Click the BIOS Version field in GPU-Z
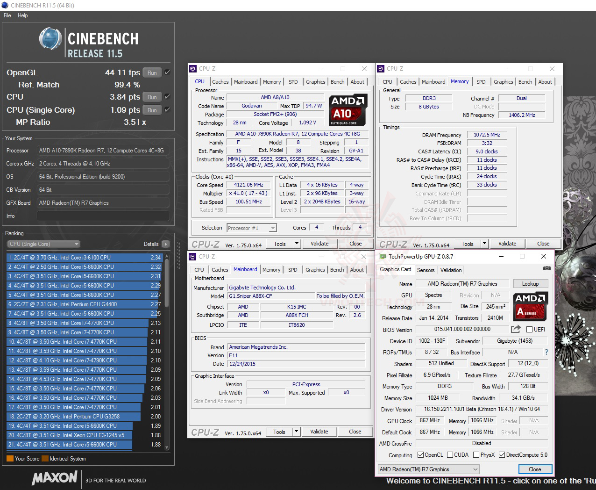 point(462,330)
